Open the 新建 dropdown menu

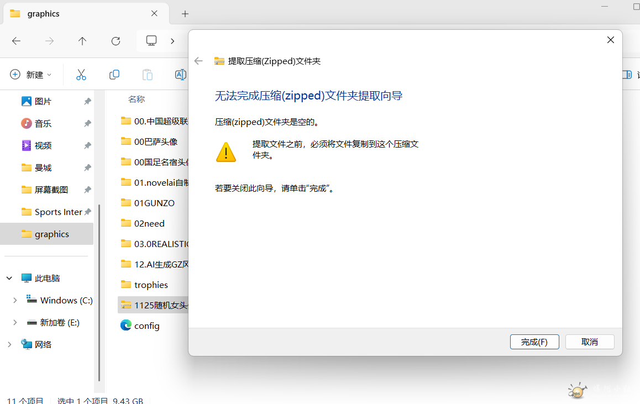point(31,75)
